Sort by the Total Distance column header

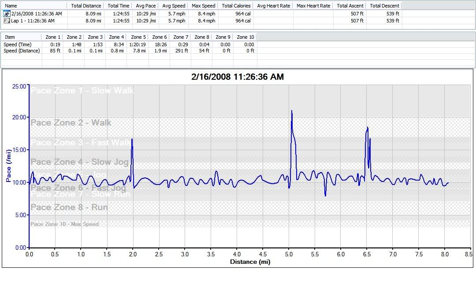pyautogui.click(x=87, y=6)
